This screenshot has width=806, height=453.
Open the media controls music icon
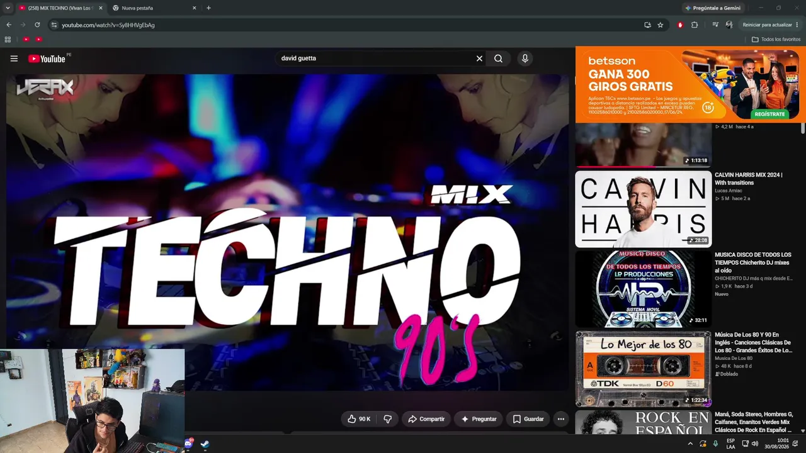(715, 25)
